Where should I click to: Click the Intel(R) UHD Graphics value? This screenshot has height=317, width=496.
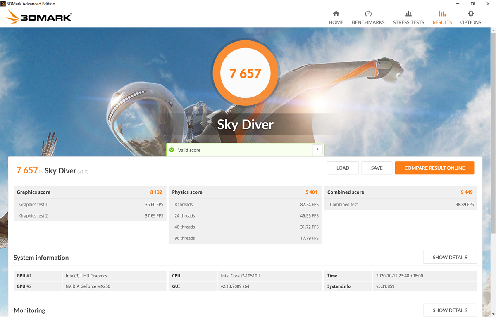pos(86,276)
